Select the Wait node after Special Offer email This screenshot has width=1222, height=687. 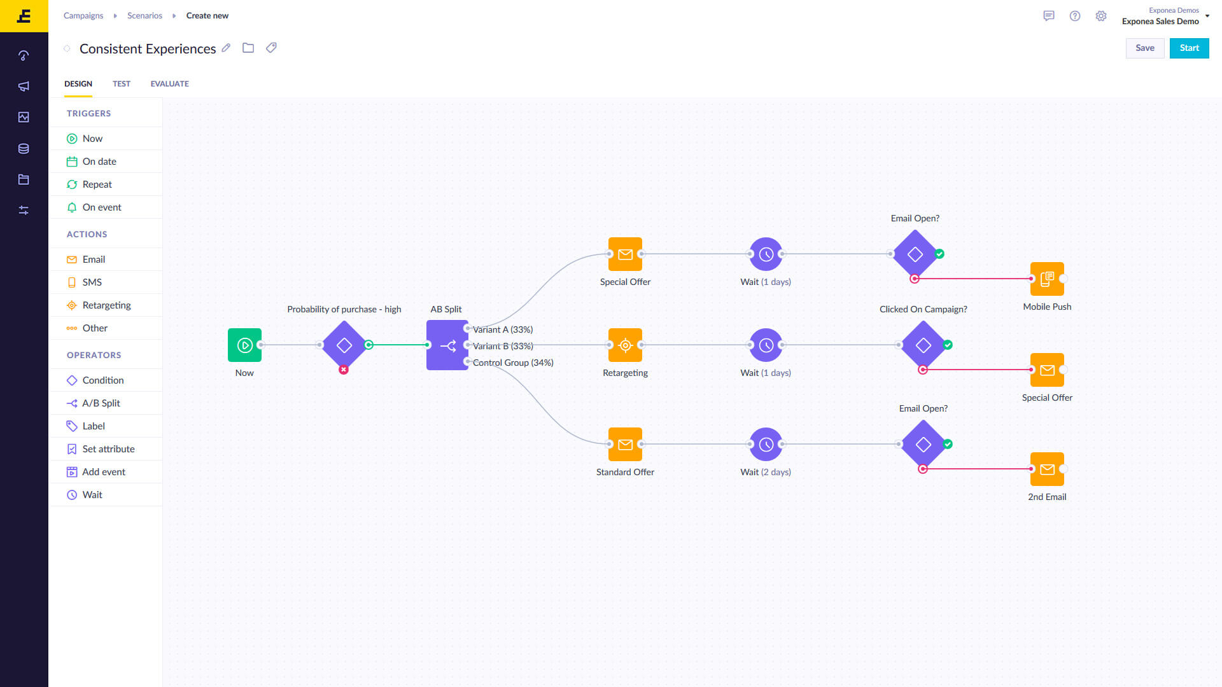tap(766, 254)
